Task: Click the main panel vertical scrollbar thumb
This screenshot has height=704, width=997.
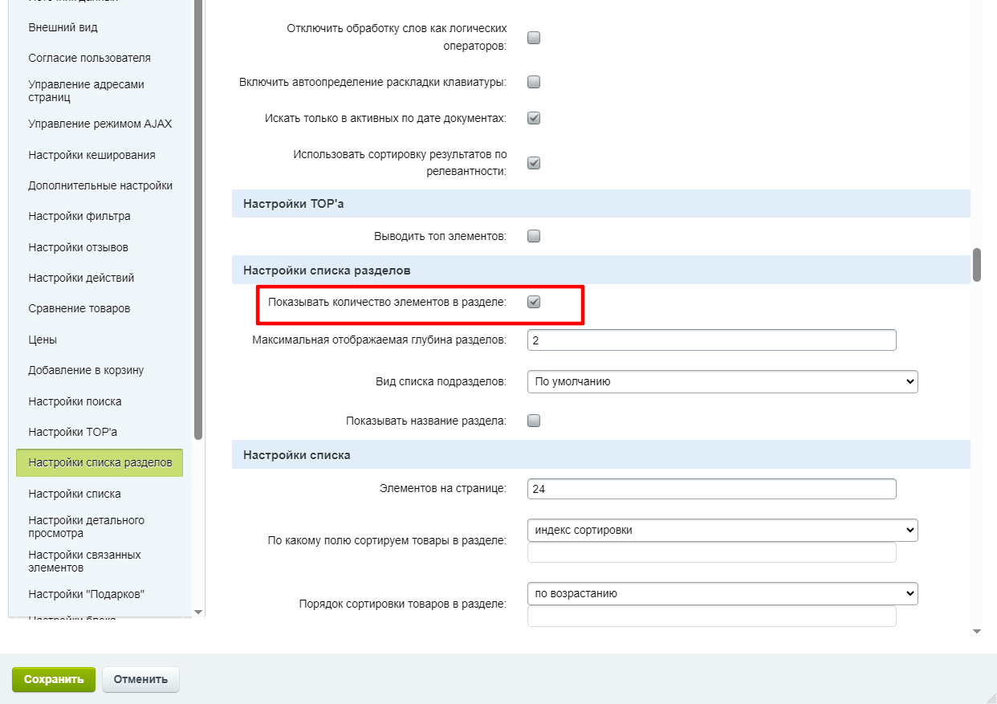Action: 977,265
